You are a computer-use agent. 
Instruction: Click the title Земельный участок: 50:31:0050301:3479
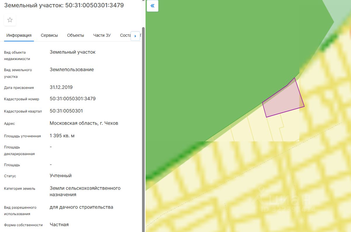[64, 5]
